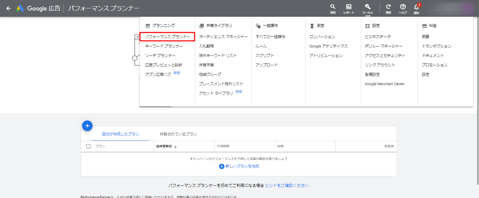The image size is (479, 198).
Task: Open アセット ライブラリ menu item
Action: [x=216, y=93]
